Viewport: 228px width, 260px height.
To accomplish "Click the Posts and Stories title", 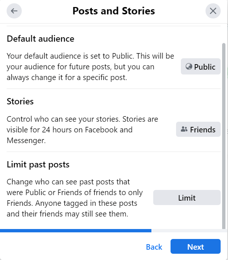I will click(x=113, y=11).
